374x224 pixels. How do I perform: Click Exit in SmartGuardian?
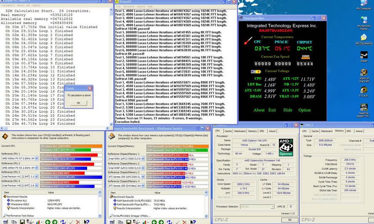click(x=272, y=110)
